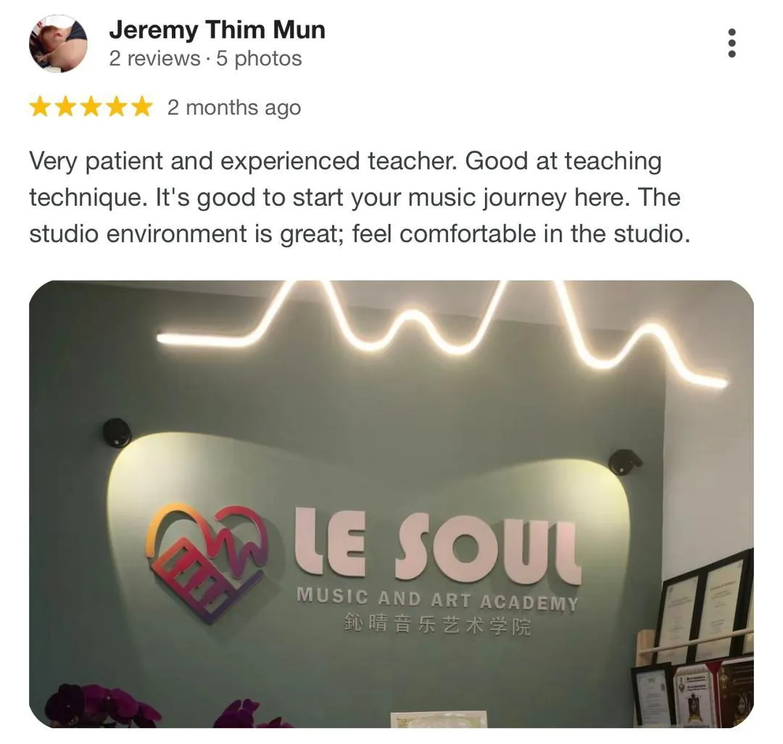The height and width of the screenshot is (744, 783).
Task: Click 'MUSIC AND ART ACADEMY' text in photo
Action: coord(437,600)
